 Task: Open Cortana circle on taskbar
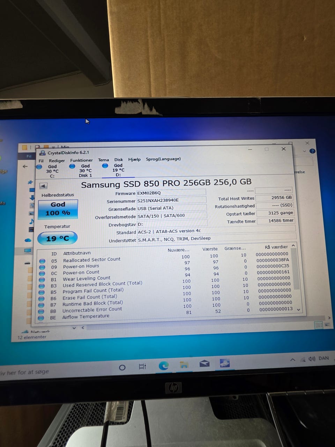(x=122, y=367)
